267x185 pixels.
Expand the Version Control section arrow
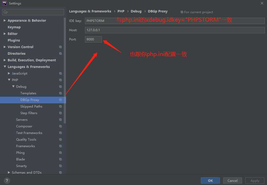point(4,47)
